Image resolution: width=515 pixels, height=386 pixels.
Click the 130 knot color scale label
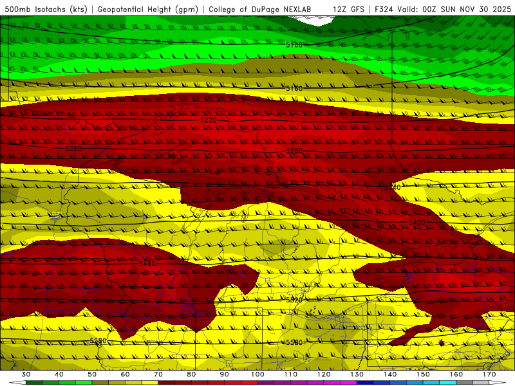coord(357,374)
